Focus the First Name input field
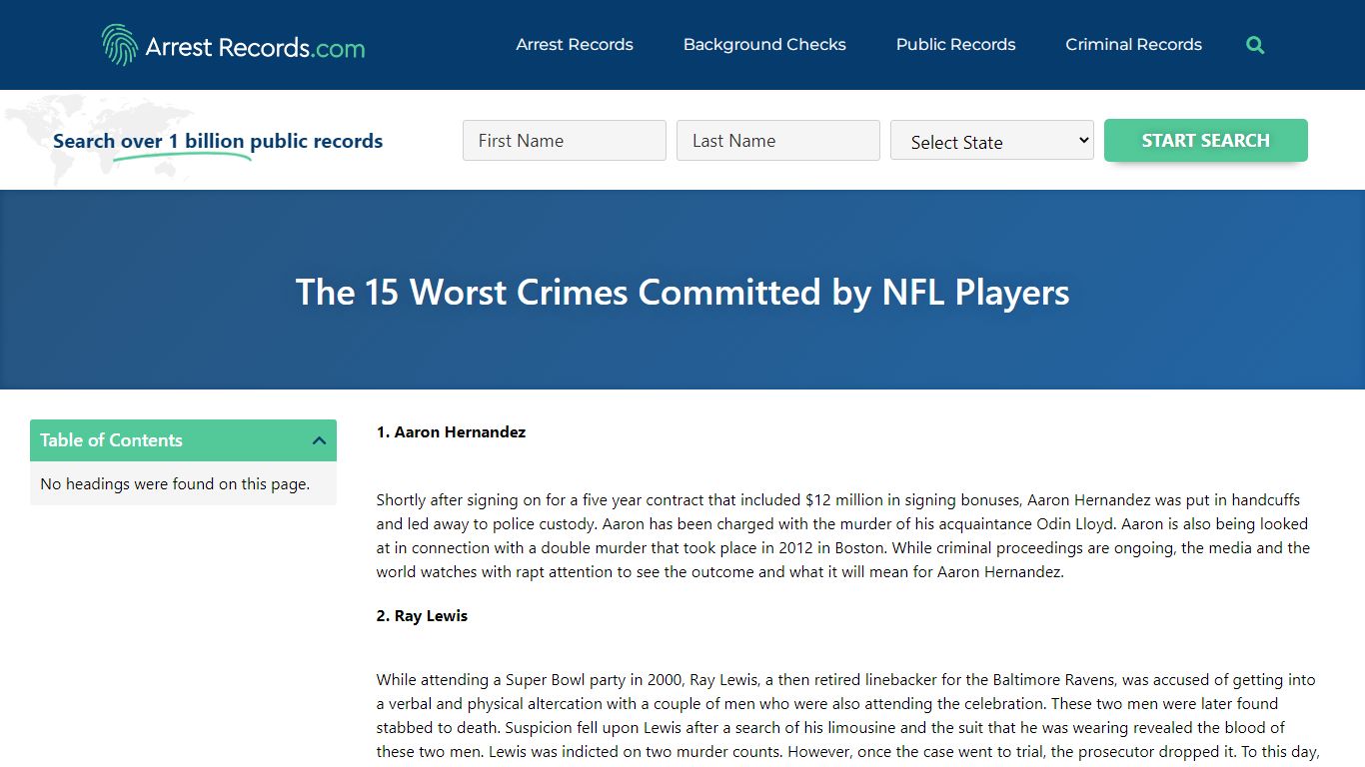Screen dimensions: 1365x767 (565, 141)
